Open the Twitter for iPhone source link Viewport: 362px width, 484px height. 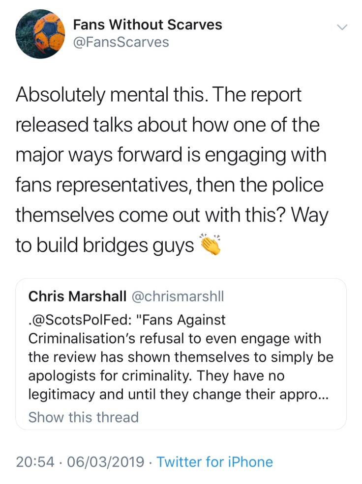(214, 462)
